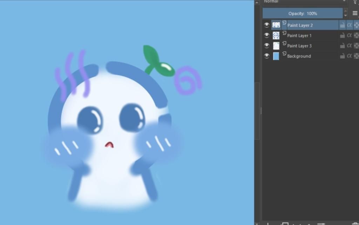Screen dimensions: 359x225
Task: Hide Paint Layer 2 using its eye icon
Action: point(266,25)
